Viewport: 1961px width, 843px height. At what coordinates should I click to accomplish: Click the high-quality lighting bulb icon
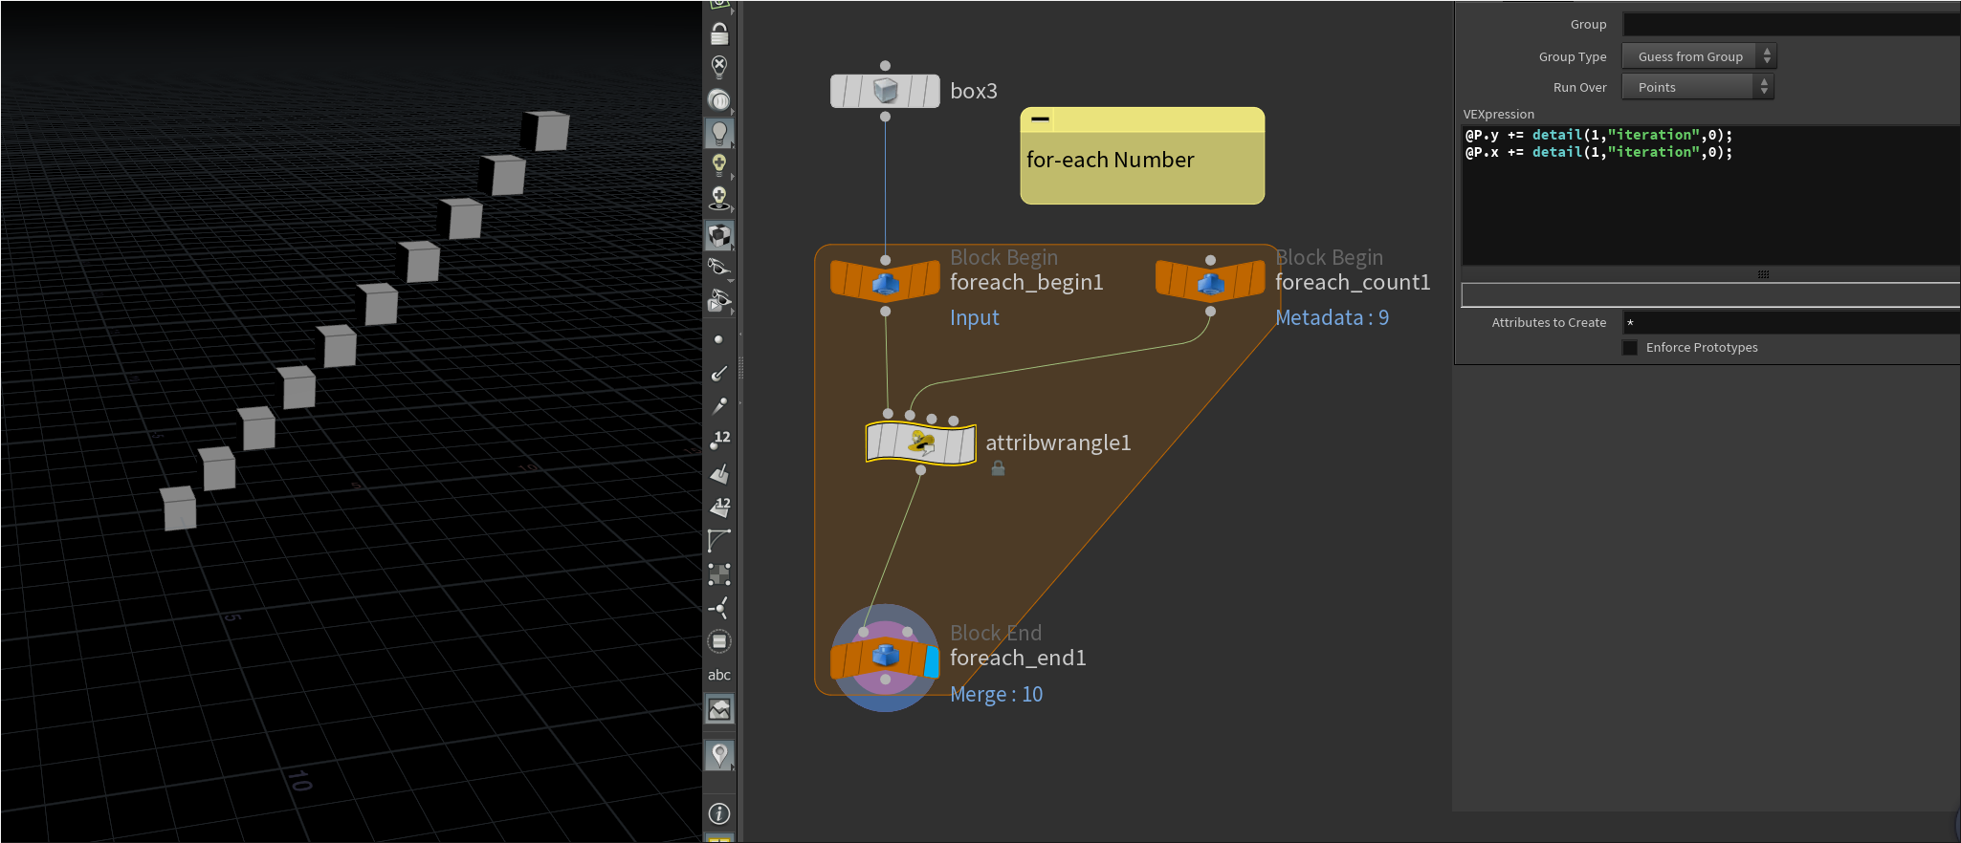(x=719, y=165)
